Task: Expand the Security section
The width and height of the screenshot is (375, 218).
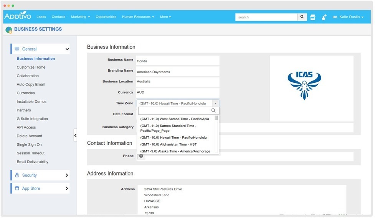Action: (67, 175)
